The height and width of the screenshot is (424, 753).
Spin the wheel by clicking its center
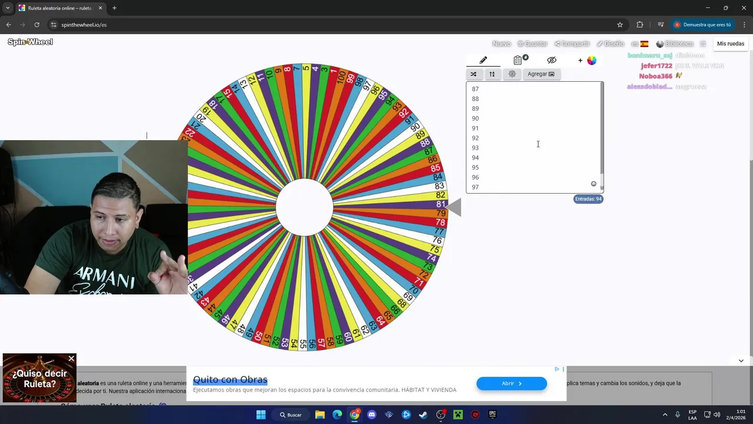coord(305,207)
